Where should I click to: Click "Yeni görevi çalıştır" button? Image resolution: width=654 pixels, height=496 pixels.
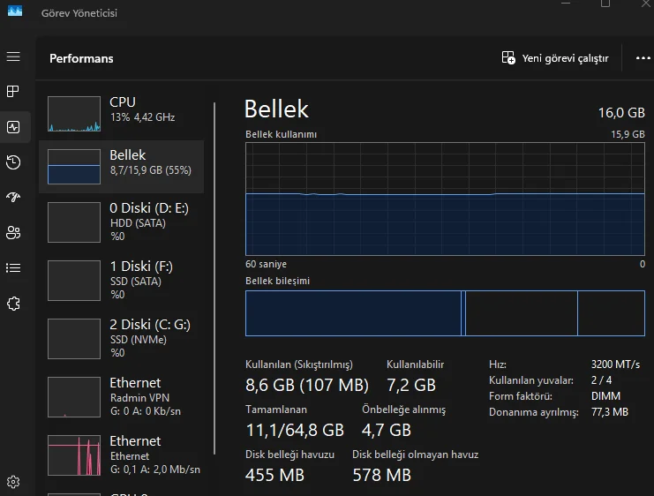(555, 58)
